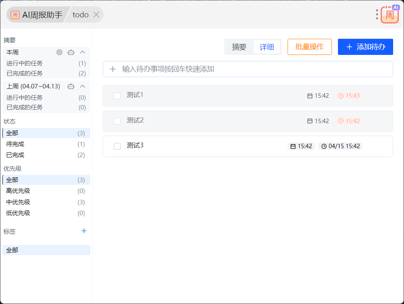This screenshot has height=304, width=404.
Task: Filter by 中优先级
Action: coord(46,202)
